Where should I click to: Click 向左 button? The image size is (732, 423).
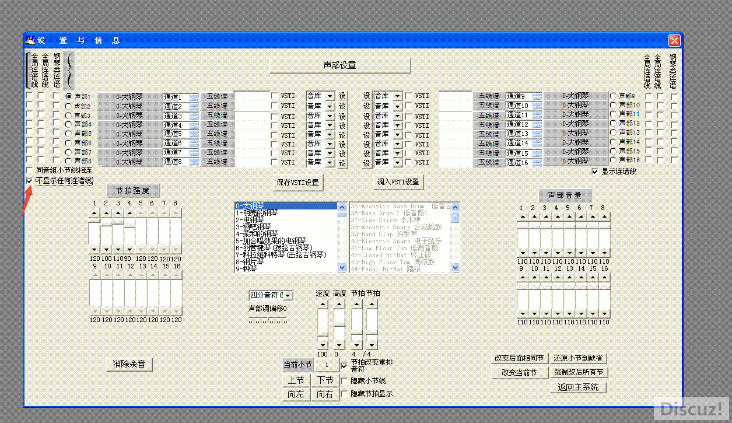(x=297, y=394)
